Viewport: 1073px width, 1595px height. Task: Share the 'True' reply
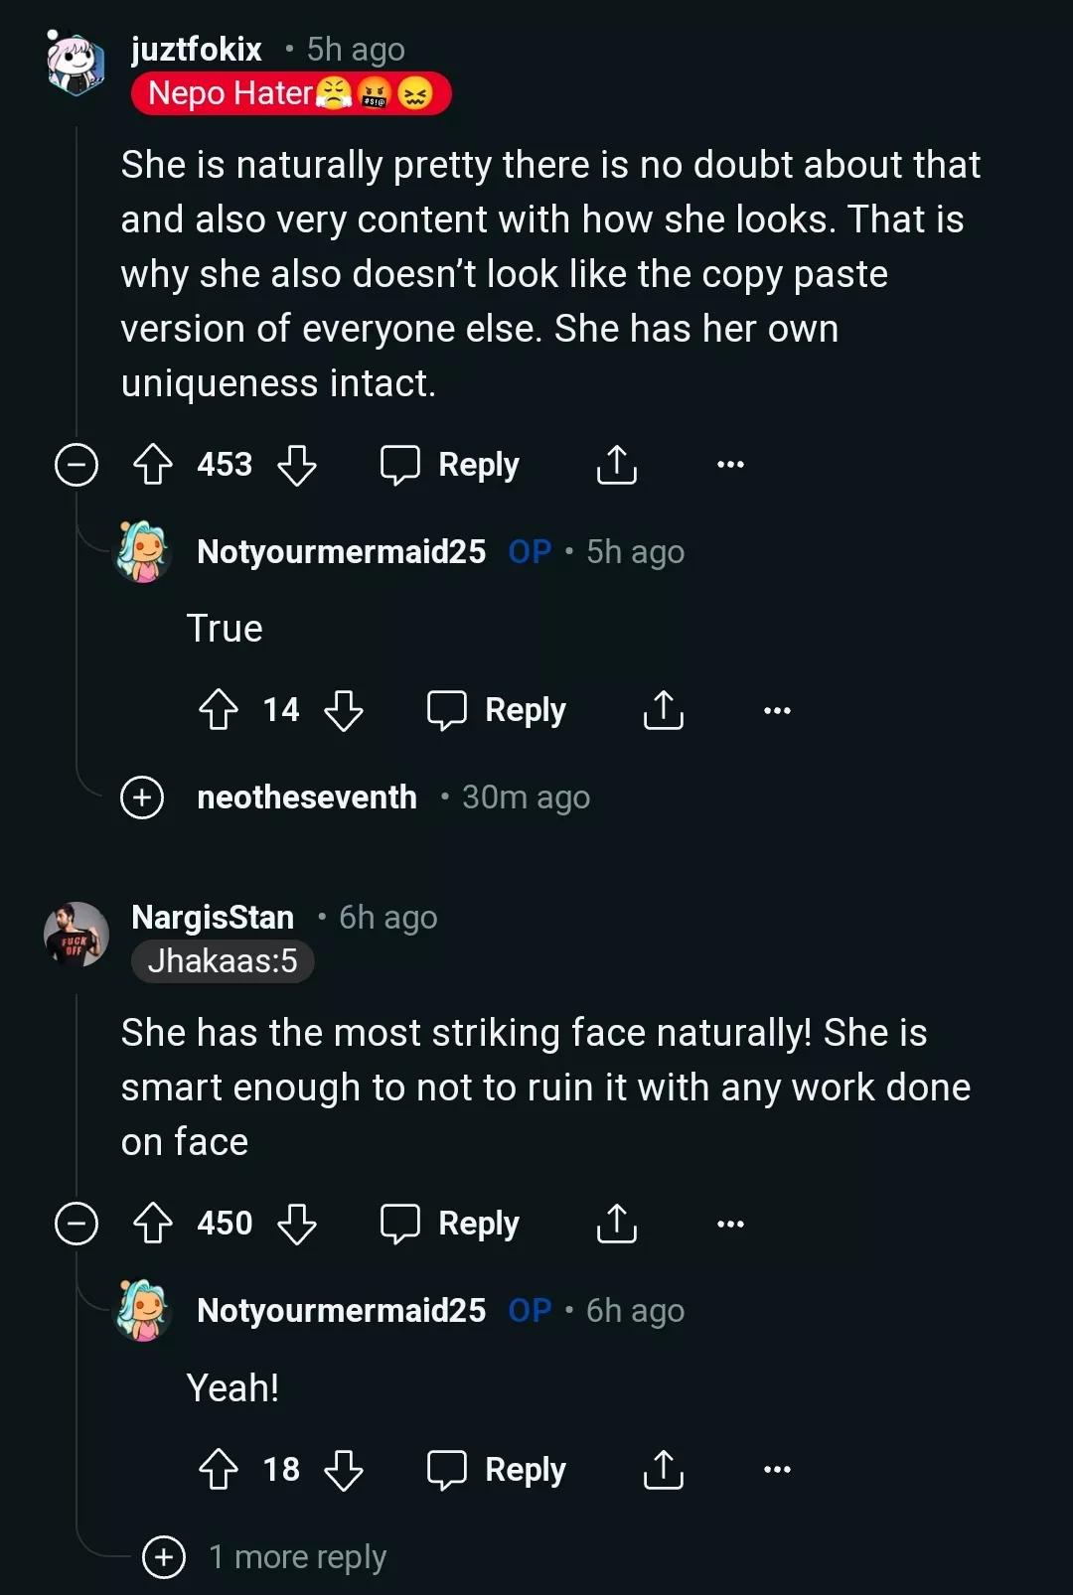pos(663,709)
